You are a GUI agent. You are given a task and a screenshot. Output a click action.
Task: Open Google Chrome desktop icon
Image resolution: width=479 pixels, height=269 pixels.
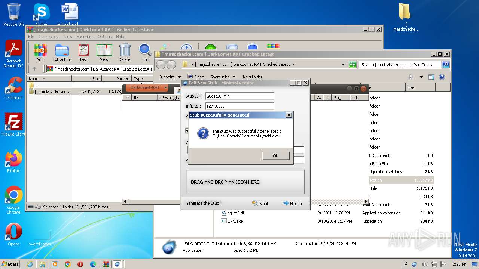(13, 200)
